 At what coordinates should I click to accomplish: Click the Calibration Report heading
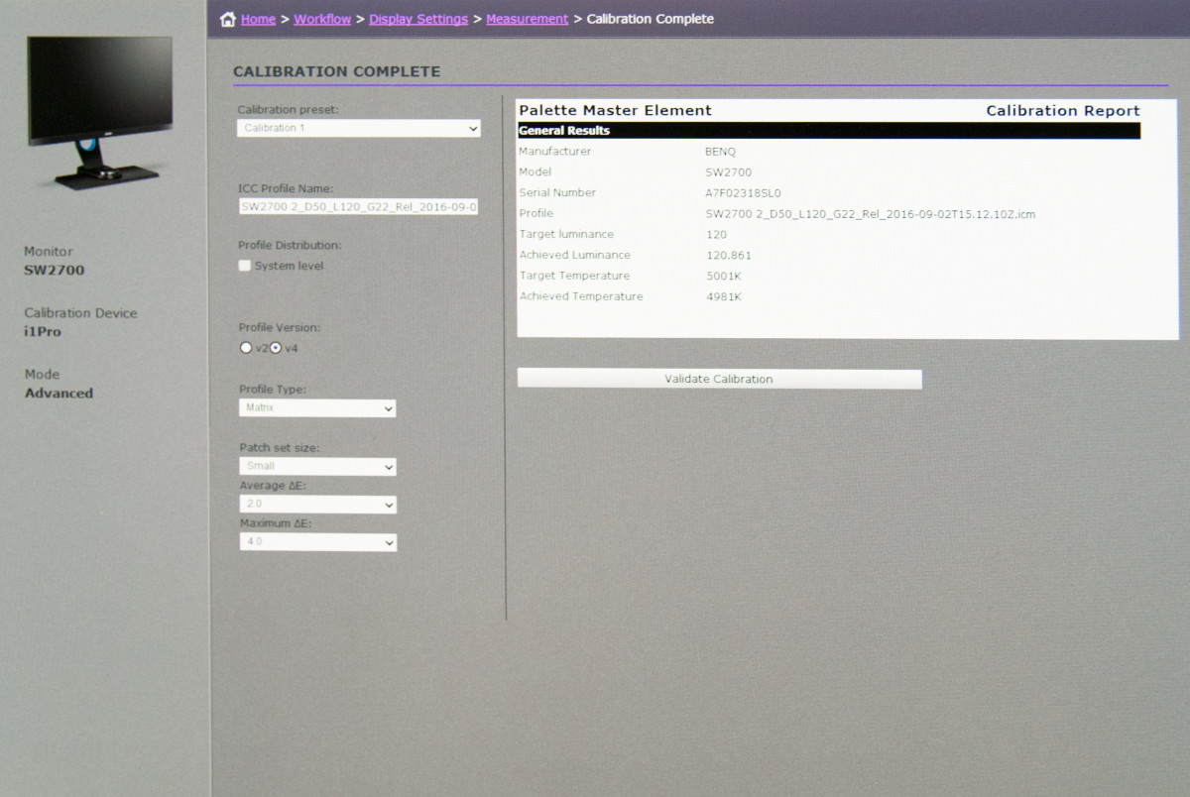pos(1063,111)
